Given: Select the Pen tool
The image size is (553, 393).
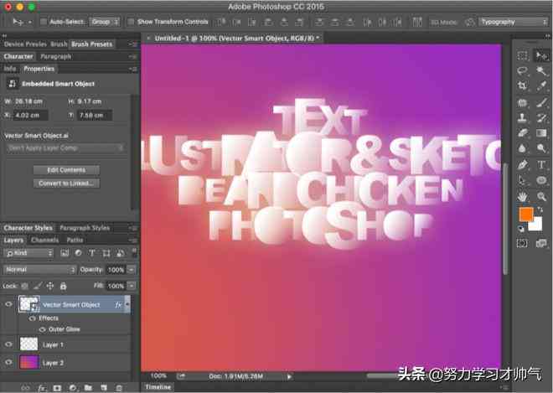Looking at the screenshot, I should (x=523, y=165).
